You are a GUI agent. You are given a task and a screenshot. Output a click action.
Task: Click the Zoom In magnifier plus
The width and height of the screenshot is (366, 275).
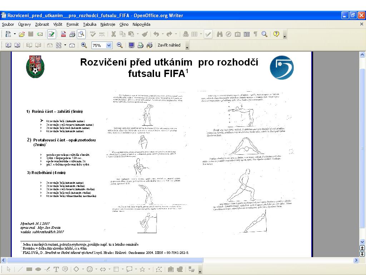click(x=84, y=45)
